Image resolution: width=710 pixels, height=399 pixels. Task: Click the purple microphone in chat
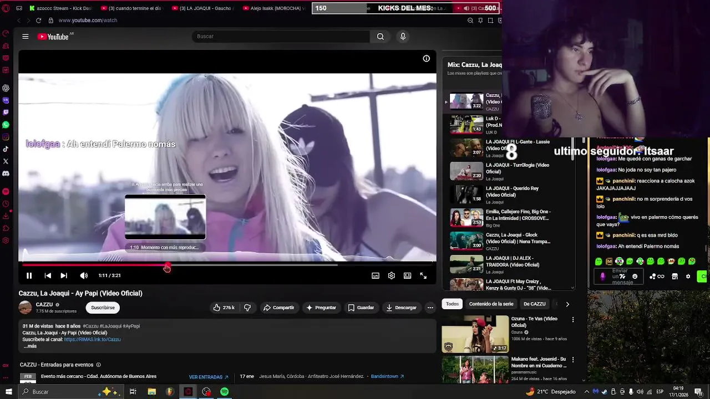click(x=603, y=276)
